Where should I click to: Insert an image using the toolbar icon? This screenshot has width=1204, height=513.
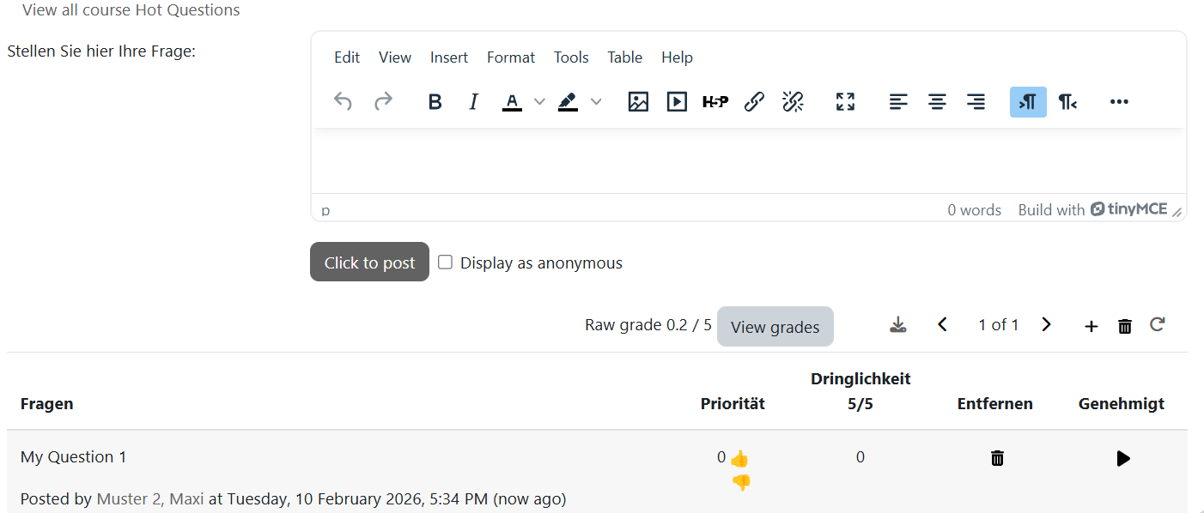click(638, 102)
